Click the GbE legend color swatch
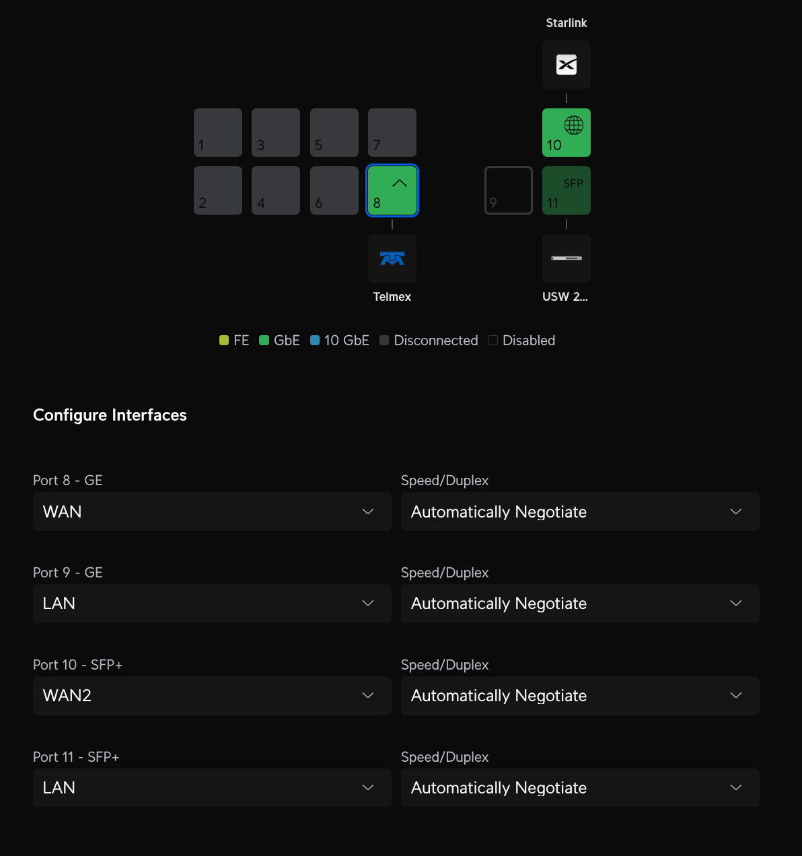Screen dimensions: 802x856 click(264, 341)
